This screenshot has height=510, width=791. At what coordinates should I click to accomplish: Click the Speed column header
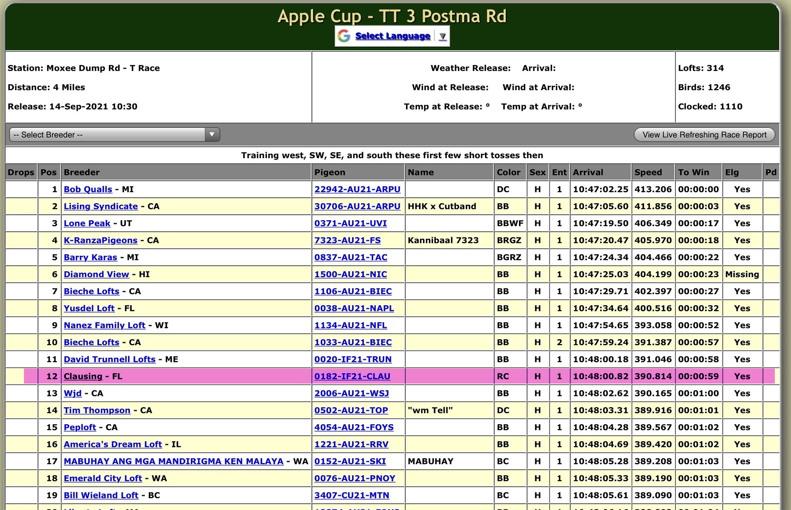tap(648, 172)
